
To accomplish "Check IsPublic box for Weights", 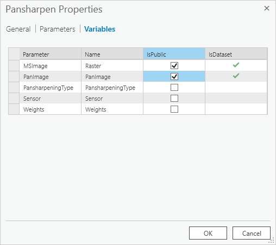I will [174, 109].
